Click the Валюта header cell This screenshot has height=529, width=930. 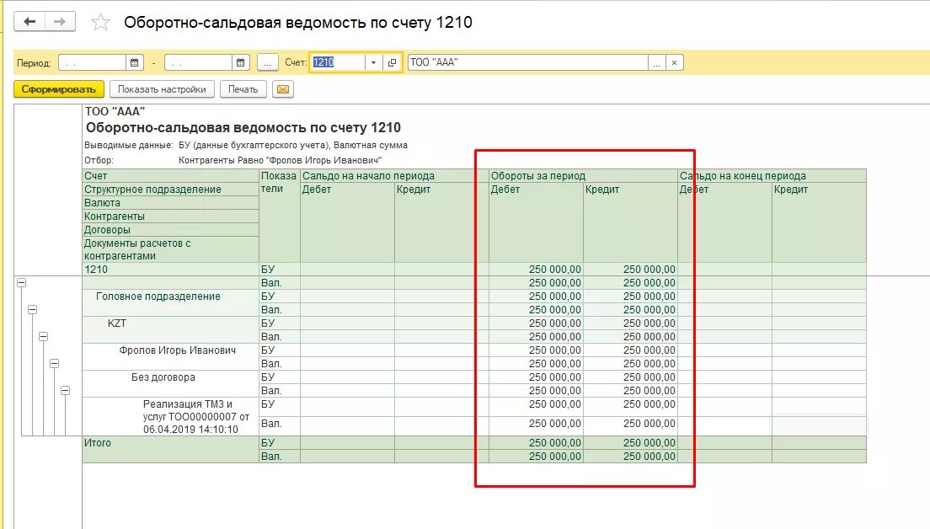tap(171, 203)
